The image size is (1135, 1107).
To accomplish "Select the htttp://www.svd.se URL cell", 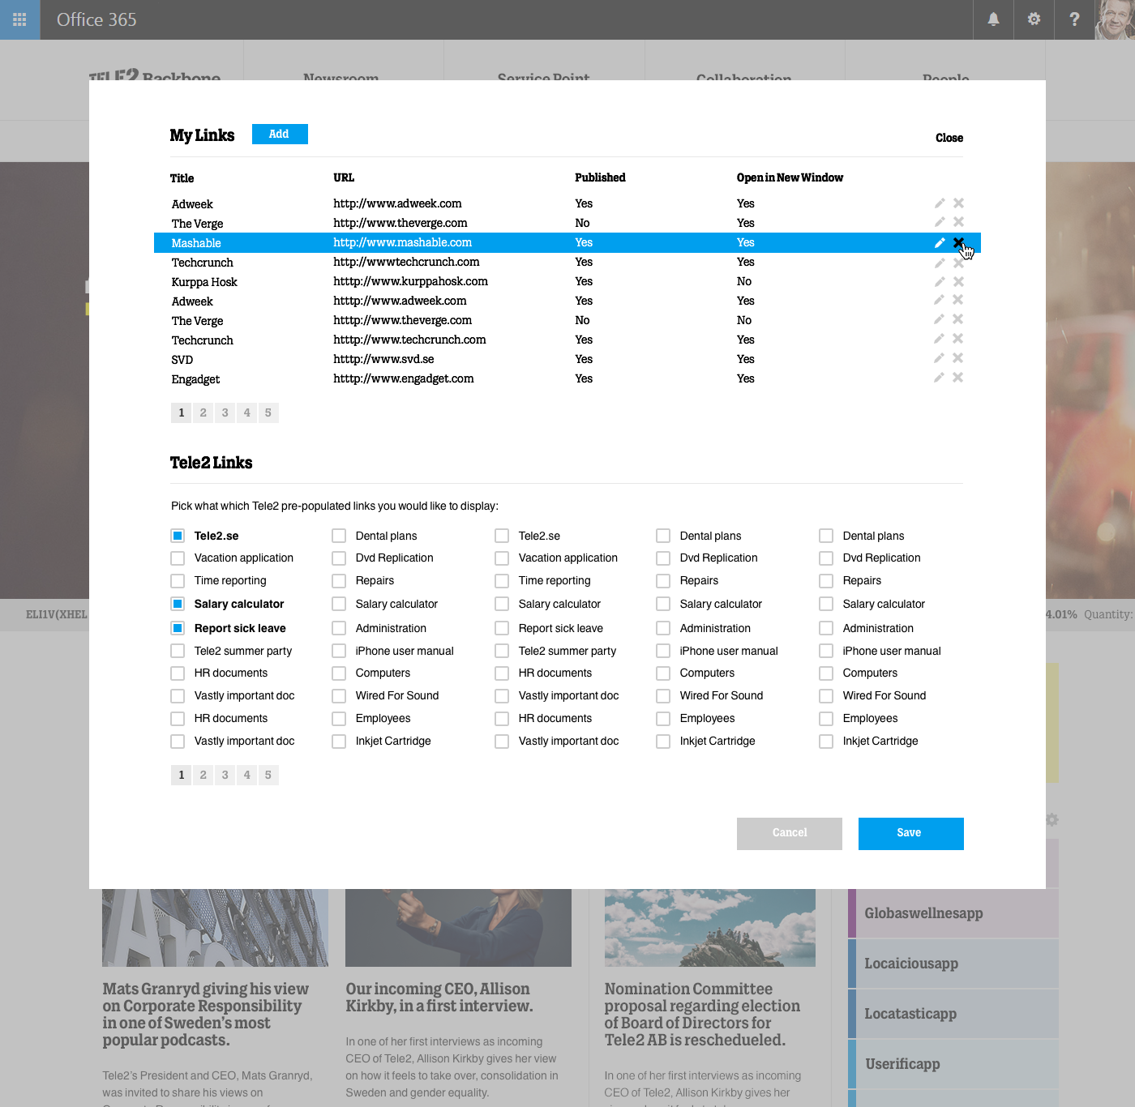I will click(x=383, y=359).
